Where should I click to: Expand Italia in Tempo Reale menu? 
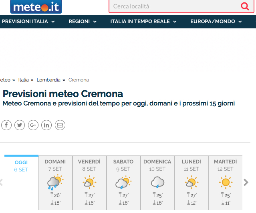(x=143, y=22)
